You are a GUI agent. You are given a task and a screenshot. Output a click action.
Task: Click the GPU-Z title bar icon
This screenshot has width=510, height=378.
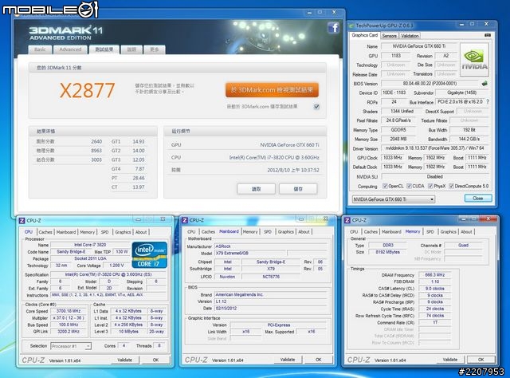click(x=351, y=26)
